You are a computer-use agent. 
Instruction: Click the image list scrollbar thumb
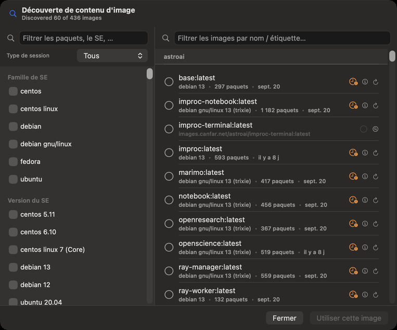point(392,57)
